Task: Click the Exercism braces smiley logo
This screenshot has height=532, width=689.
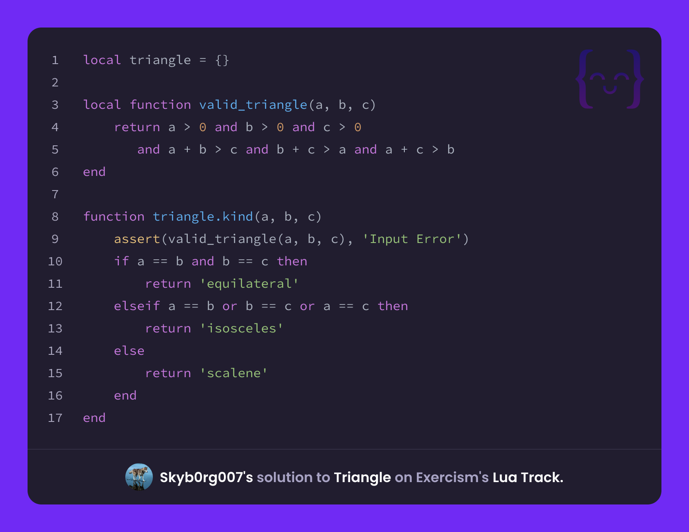Action: pyautogui.click(x=609, y=79)
